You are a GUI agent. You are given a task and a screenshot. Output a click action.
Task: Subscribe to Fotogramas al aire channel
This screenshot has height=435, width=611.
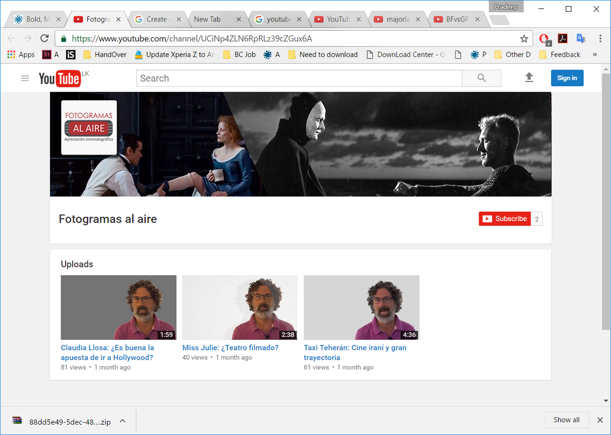pyautogui.click(x=505, y=219)
